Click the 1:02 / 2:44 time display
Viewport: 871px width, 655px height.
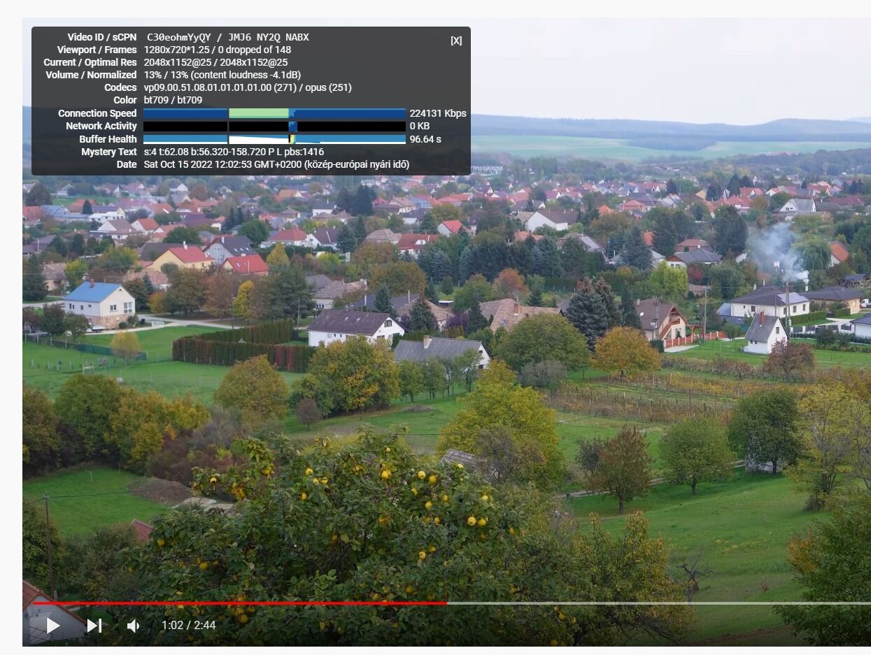click(188, 625)
